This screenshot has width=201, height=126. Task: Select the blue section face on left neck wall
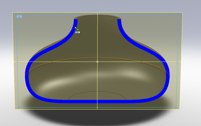(x=75, y=25)
